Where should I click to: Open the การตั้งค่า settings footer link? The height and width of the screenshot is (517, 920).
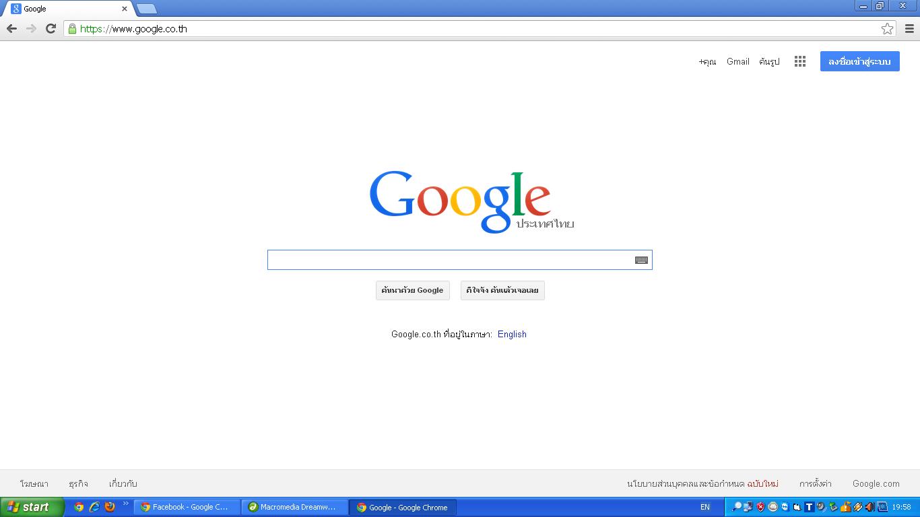pyautogui.click(x=815, y=483)
